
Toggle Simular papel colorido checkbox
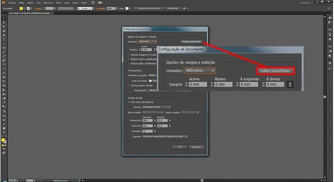(129, 85)
